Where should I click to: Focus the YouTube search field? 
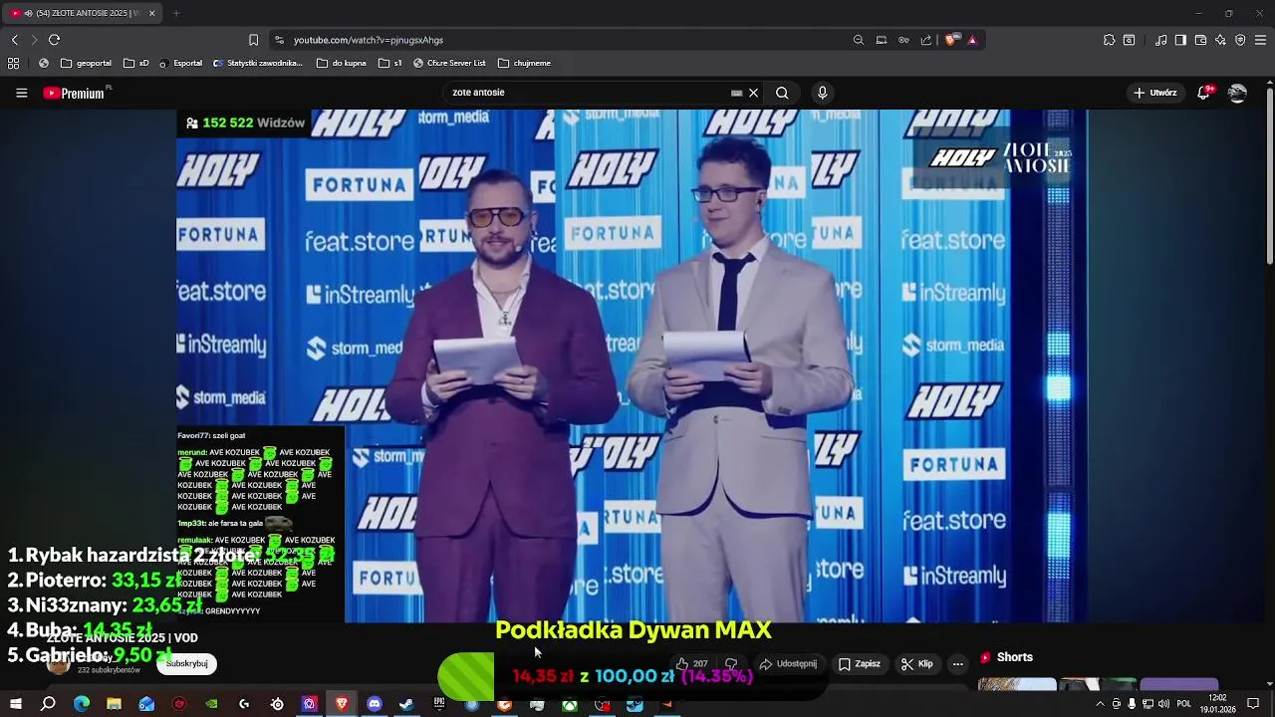click(x=588, y=93)
